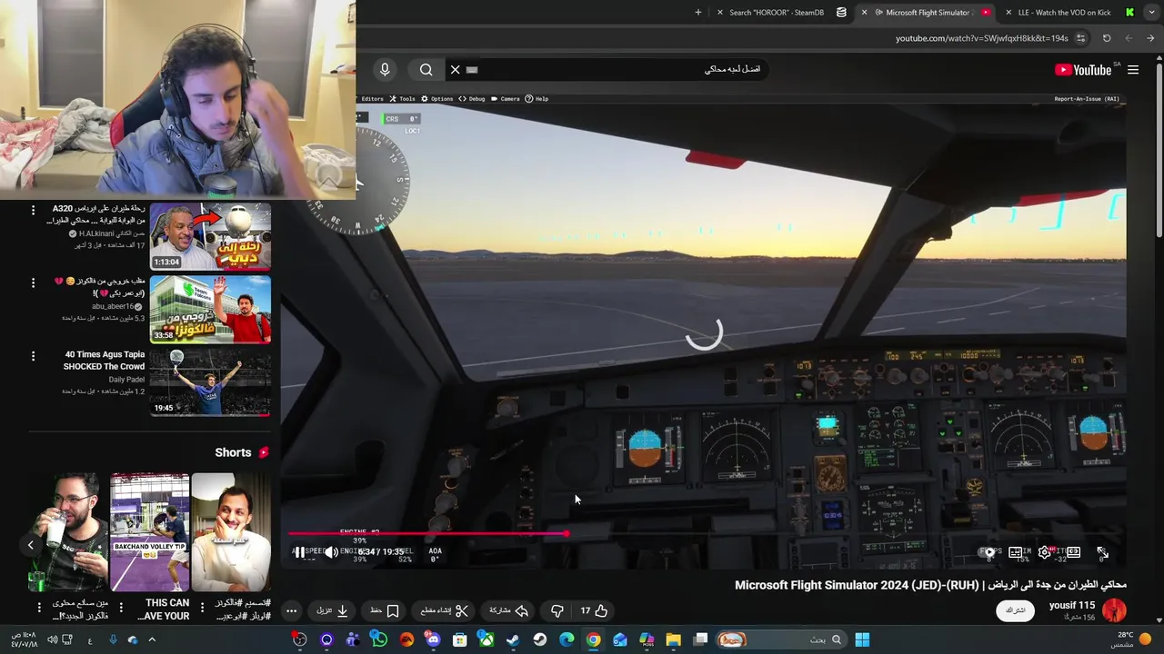Screen dimensions: 1164x654
Task: Show hidden system tray icons chevron
Action: (x=152, y=640)
